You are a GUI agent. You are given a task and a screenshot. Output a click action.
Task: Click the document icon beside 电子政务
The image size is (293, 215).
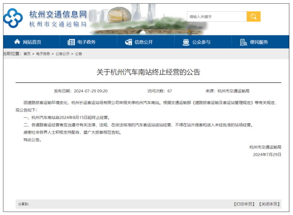click(x=71, y=42)
